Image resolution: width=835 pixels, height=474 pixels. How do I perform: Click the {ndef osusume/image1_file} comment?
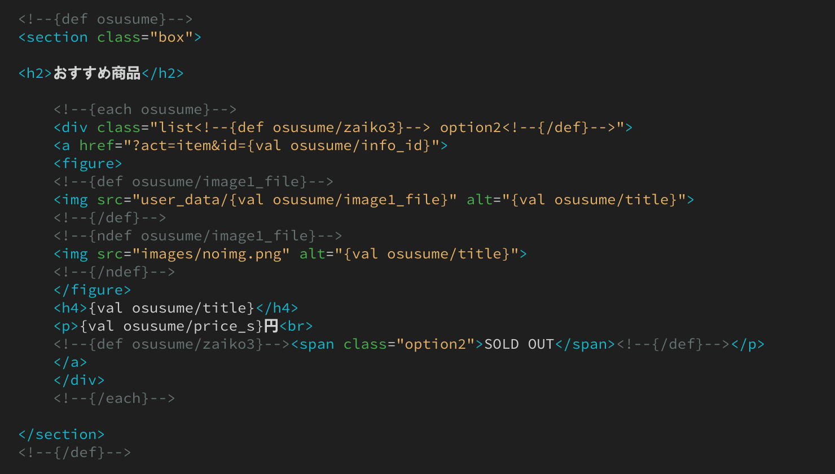pyautogui.click(x=198, y=236)
